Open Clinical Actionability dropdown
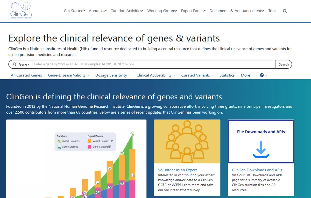 point(156,75)
